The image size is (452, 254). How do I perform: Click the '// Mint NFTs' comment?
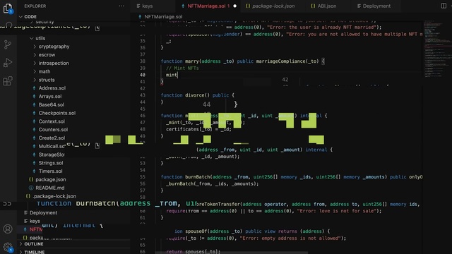(182, 68)
